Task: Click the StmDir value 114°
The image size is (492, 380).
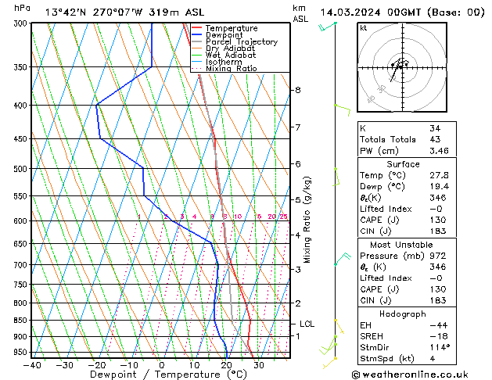Action: [440, 347]
